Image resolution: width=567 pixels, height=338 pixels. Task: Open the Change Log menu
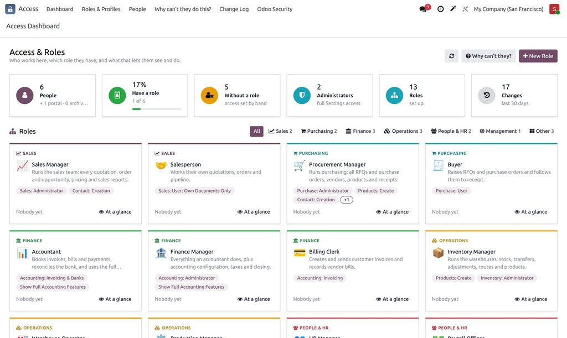point(234,9)
